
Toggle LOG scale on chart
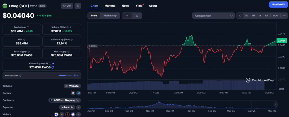coord(275,15)
